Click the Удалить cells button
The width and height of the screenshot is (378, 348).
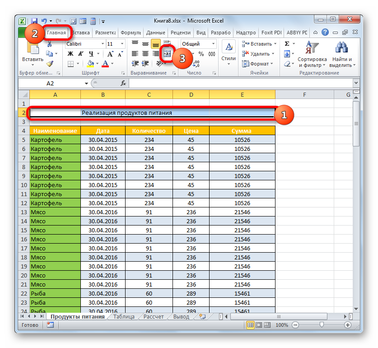coord(257,54)
